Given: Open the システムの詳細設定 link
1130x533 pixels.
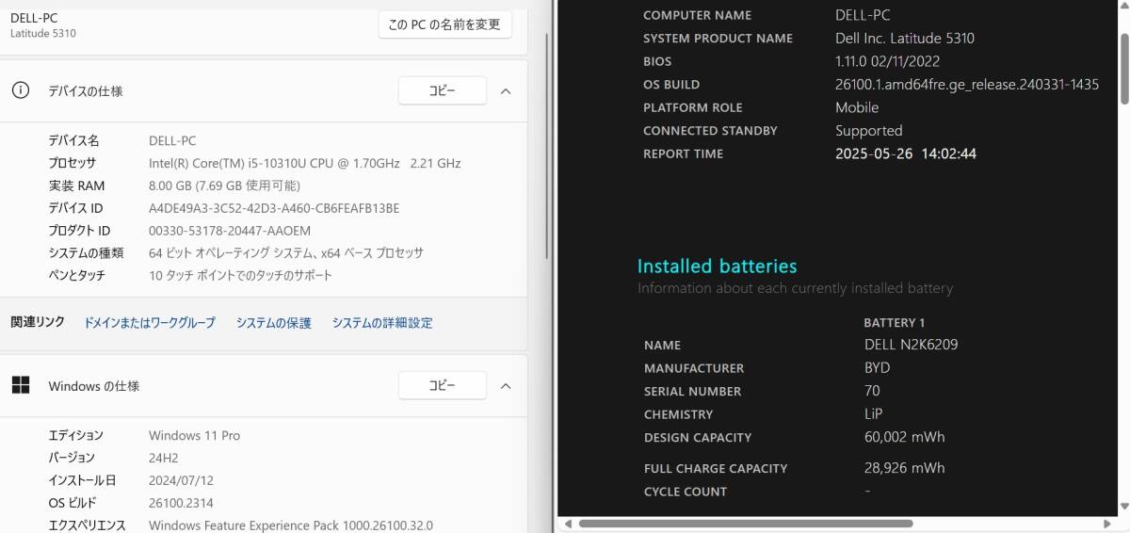Looking at the screenshot, I should pyautogui.click(x=382, y=323).
